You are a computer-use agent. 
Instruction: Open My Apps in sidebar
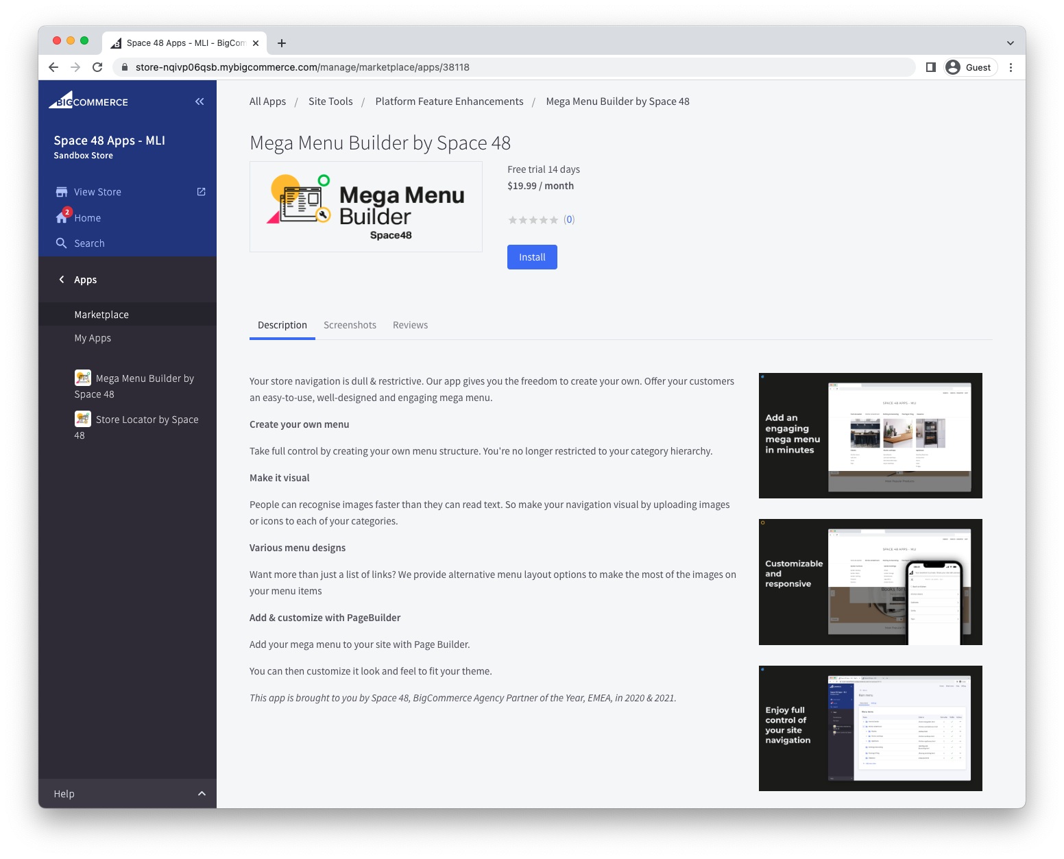point(93,338)
